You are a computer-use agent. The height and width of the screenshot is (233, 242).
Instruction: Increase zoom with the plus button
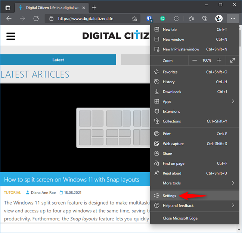pos(219,60)
